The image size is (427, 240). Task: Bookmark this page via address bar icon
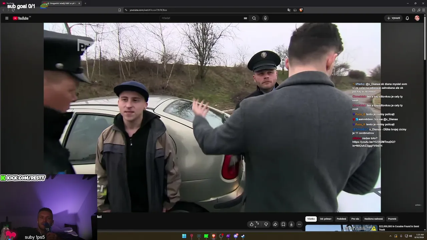click(x=119, y=10)
